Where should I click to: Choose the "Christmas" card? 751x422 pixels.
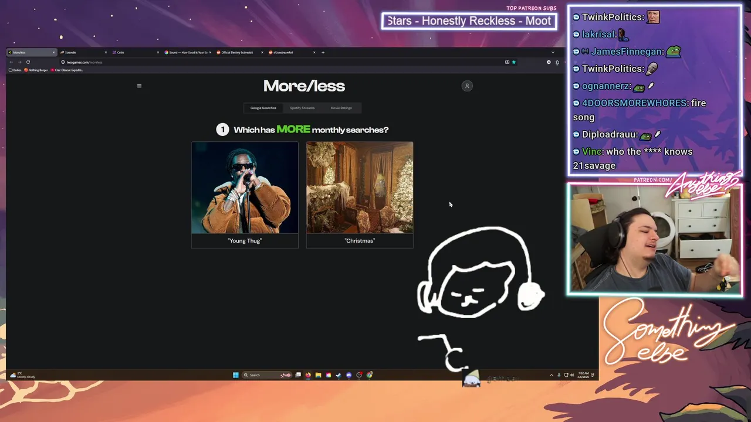tap(360, 195)
